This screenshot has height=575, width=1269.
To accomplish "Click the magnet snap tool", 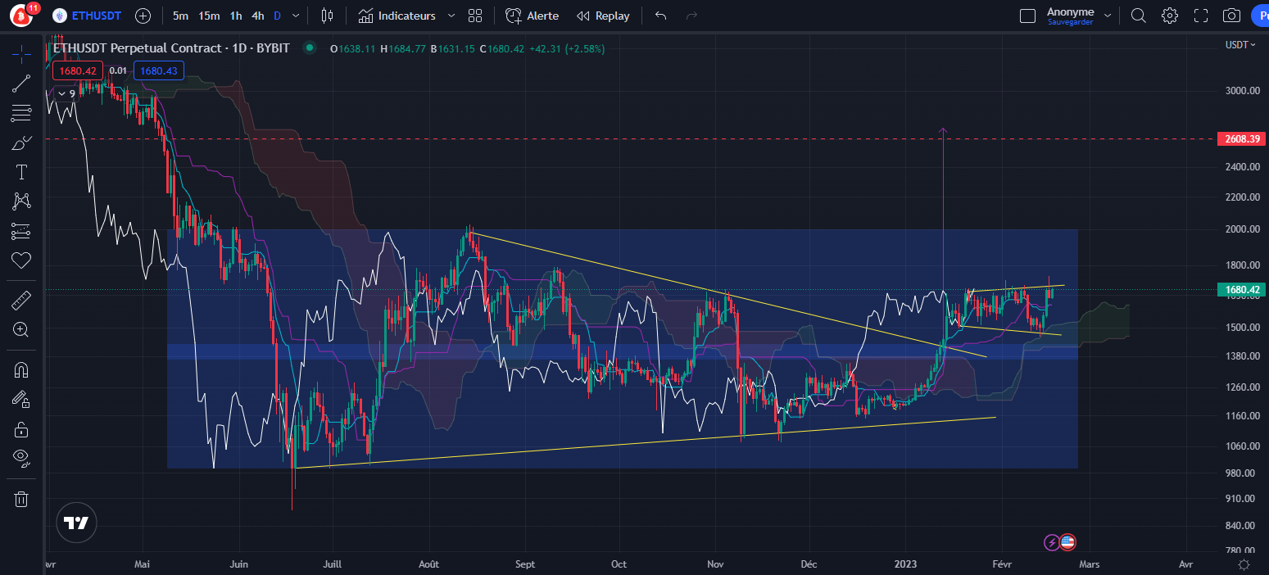I will click(x=21, y=369).
